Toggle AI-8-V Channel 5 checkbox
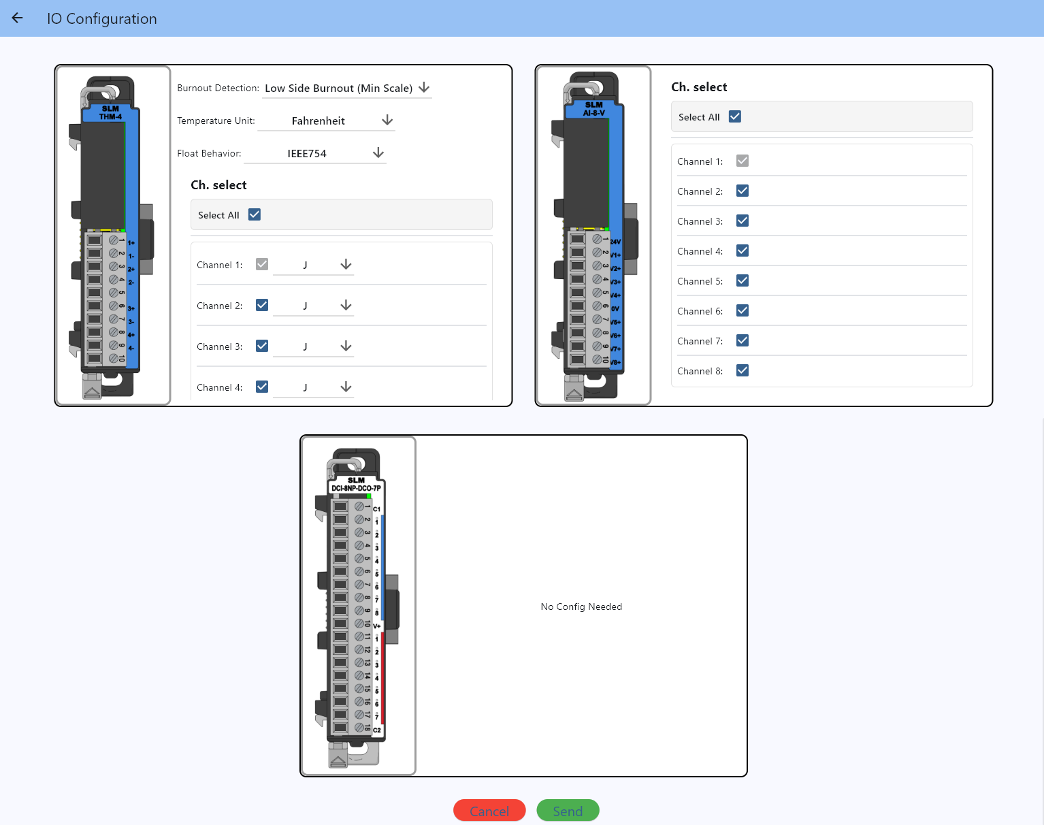The height and width of the screenshot is (825, 1044). (x=743, y=280)
